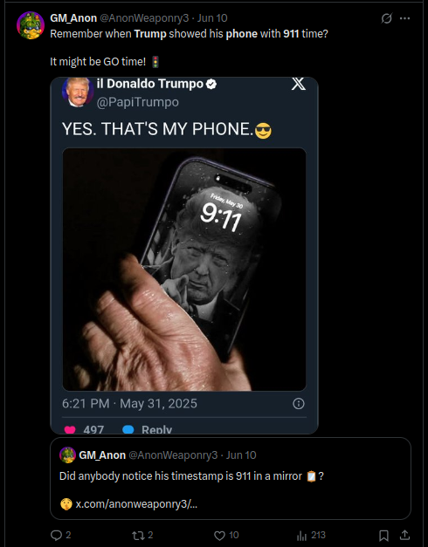View post analytics bar chart icon
Screen dimensions: 428x547
(301, 535)
